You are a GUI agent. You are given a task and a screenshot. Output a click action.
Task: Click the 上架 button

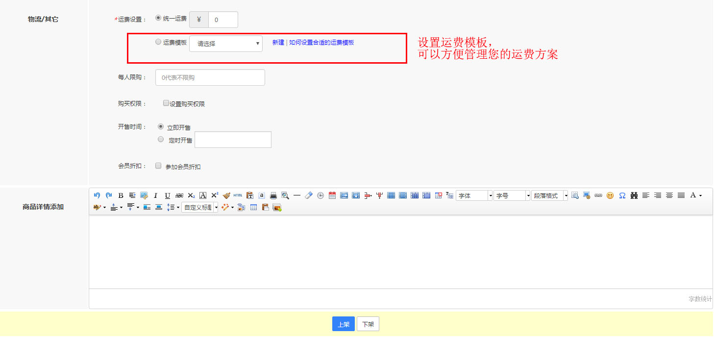click(343, 324)
